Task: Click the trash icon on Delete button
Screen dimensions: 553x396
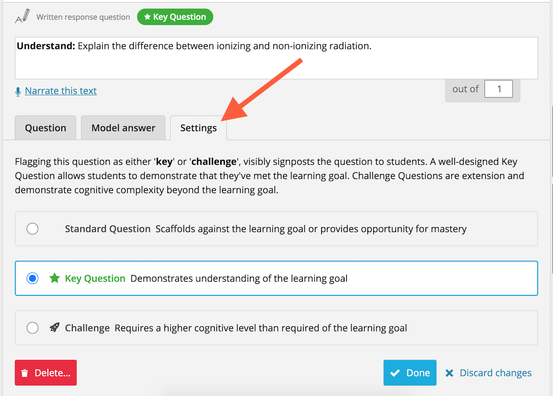Action: tap(25, 373)
